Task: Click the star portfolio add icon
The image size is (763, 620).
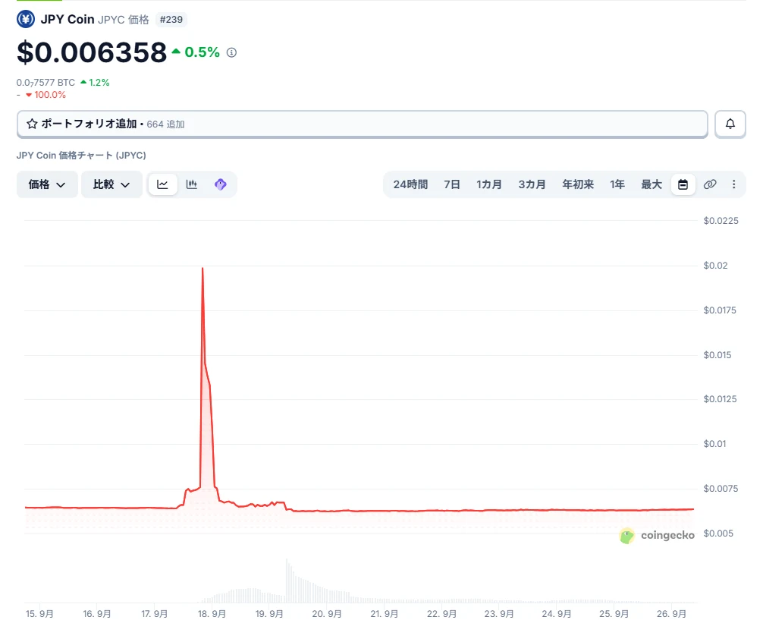Action: [32, 124]
